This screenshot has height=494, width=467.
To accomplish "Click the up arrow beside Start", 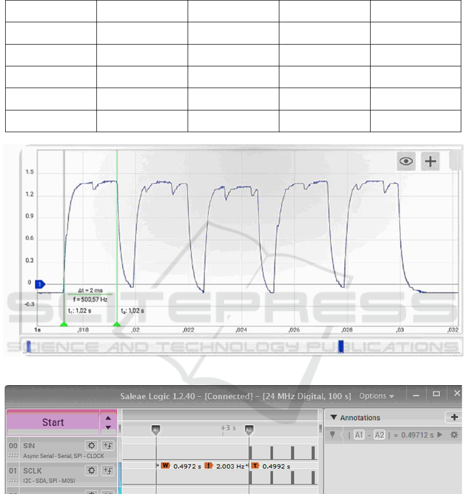I will click(x=108, y=418).
